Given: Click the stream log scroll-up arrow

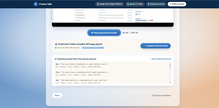Looking at the screenshot, I should tap(170, 63).
